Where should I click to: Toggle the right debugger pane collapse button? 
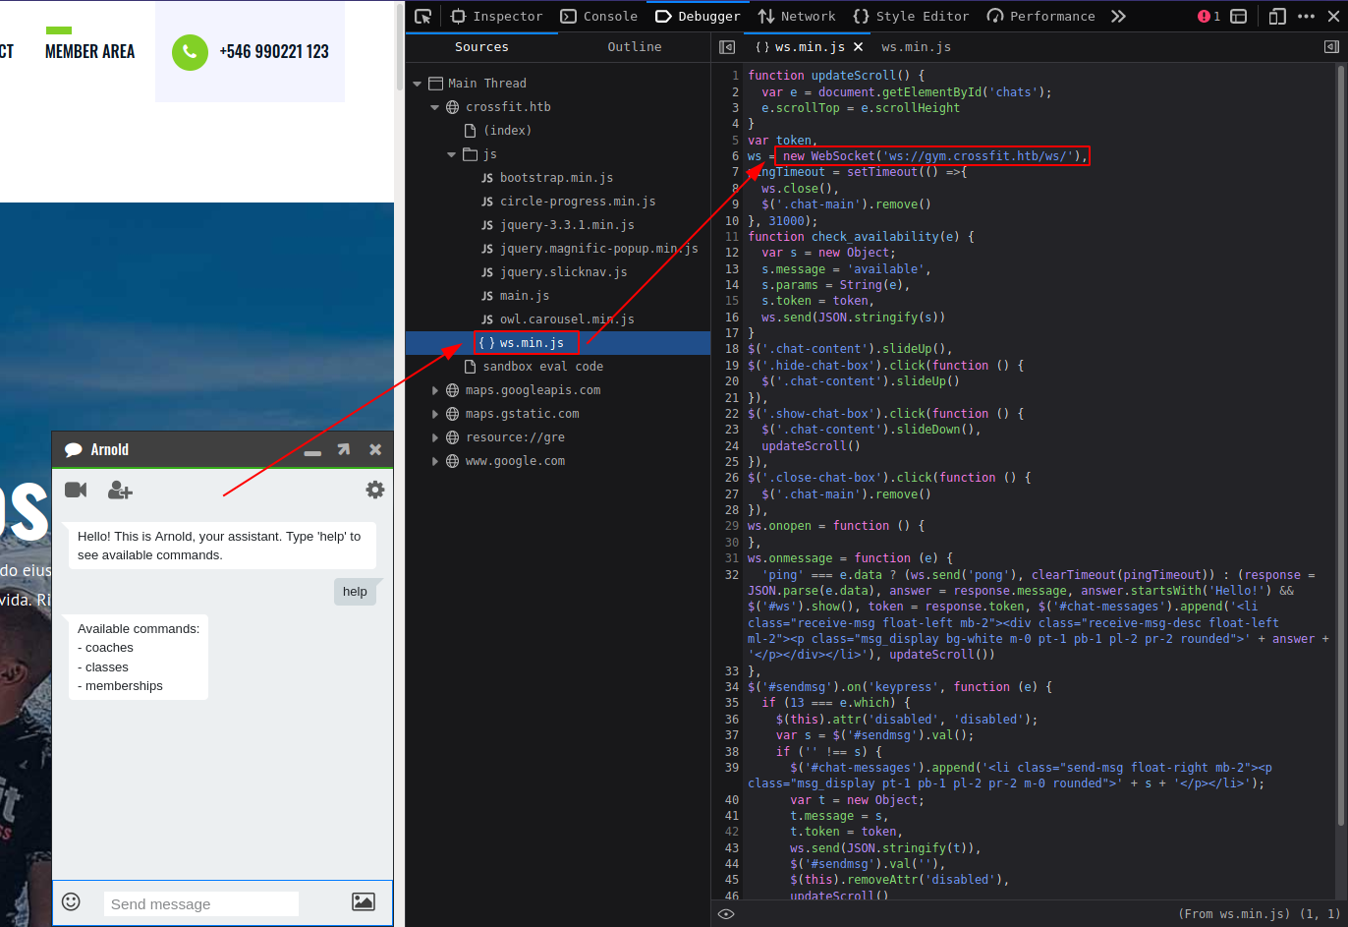(1331, 47)
